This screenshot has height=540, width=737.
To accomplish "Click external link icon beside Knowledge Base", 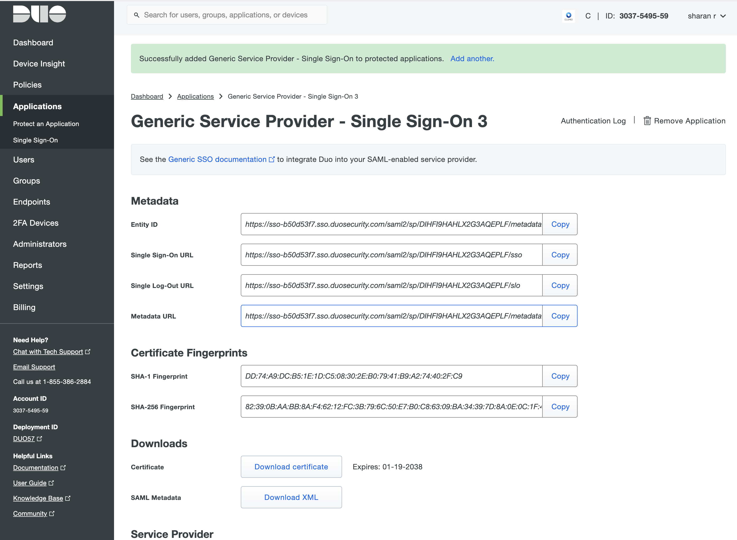I will pyautogui.click(x=68, y=498).
